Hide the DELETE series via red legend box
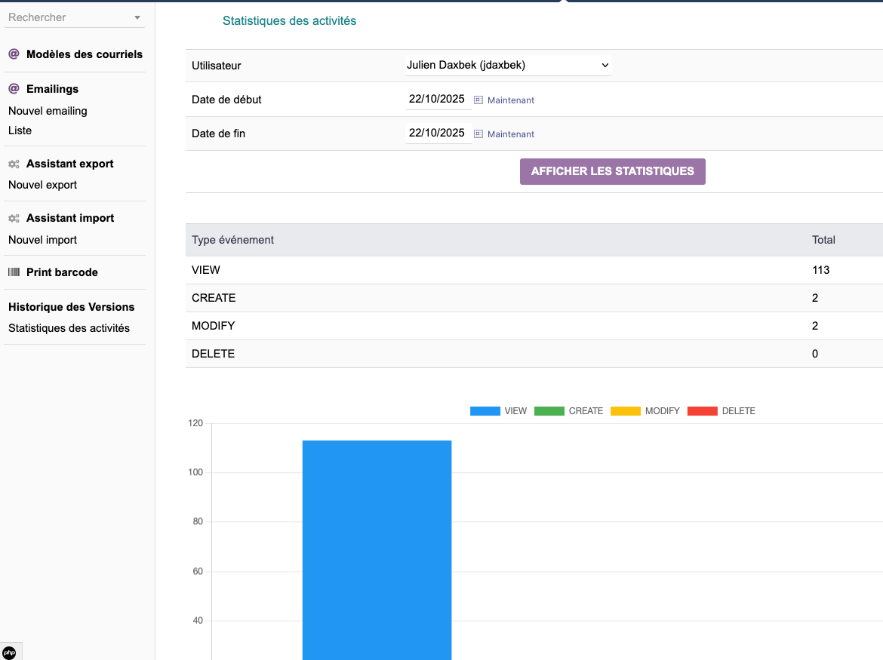Image resolution: width=883 pixels, height=660 pixels. click(702, 411)
